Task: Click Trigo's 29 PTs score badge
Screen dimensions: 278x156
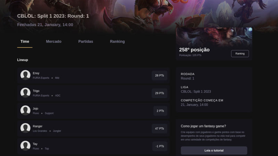Action: point(160,93)
